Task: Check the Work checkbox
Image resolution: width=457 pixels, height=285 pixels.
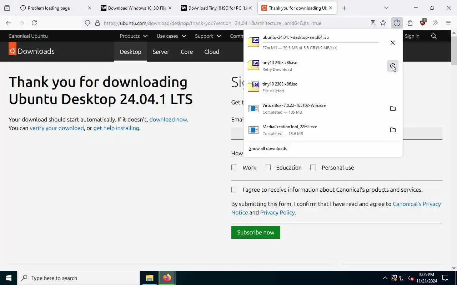Action: pyautogui.click(x=234, y=167)
